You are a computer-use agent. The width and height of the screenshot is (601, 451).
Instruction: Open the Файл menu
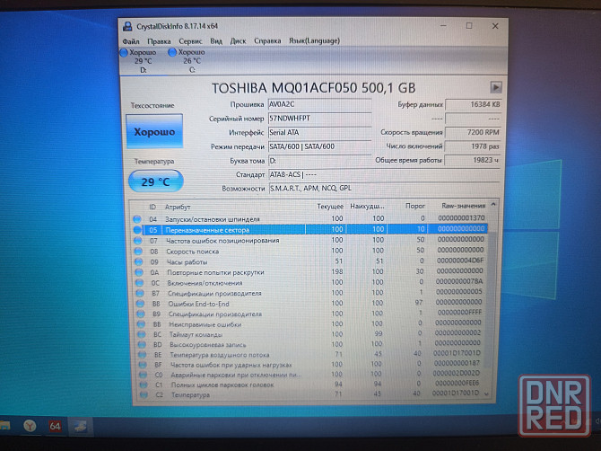(x=131, y=41)
